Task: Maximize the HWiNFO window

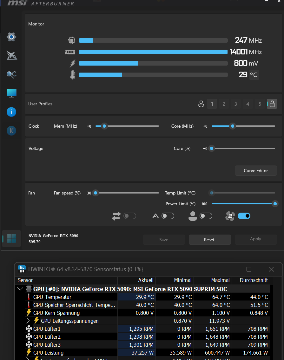Action: 249,269
